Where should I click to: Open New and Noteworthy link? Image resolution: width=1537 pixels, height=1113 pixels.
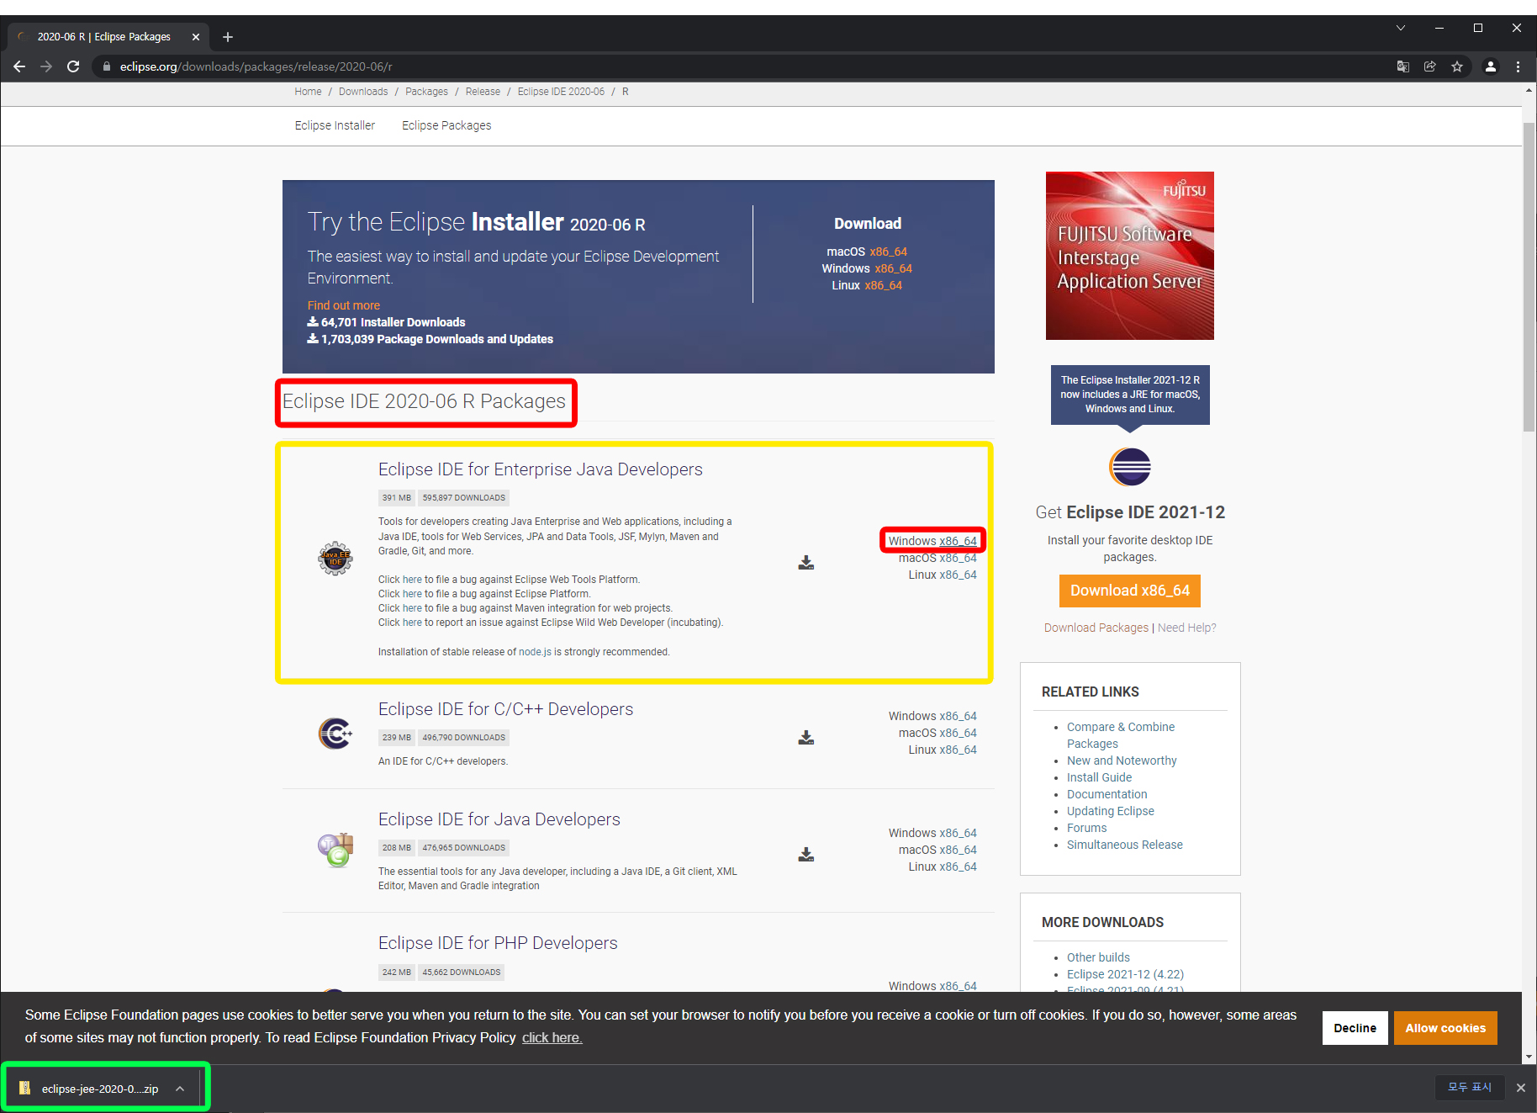(x=1122, y=761)
